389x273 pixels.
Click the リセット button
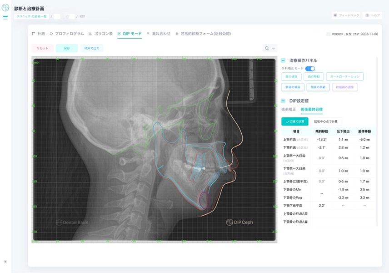[43, 48]
